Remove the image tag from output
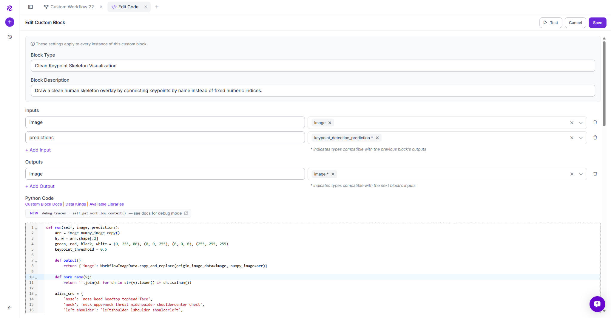Image resolution: width=611 pixels, height=318 pixels. tap(333, 174)
